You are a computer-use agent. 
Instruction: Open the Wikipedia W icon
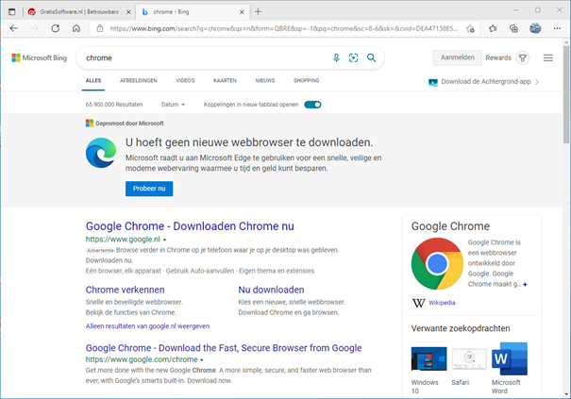418,303
